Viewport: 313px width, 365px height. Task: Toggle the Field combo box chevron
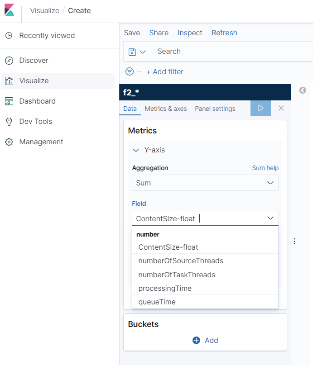[x=270, y=218]
